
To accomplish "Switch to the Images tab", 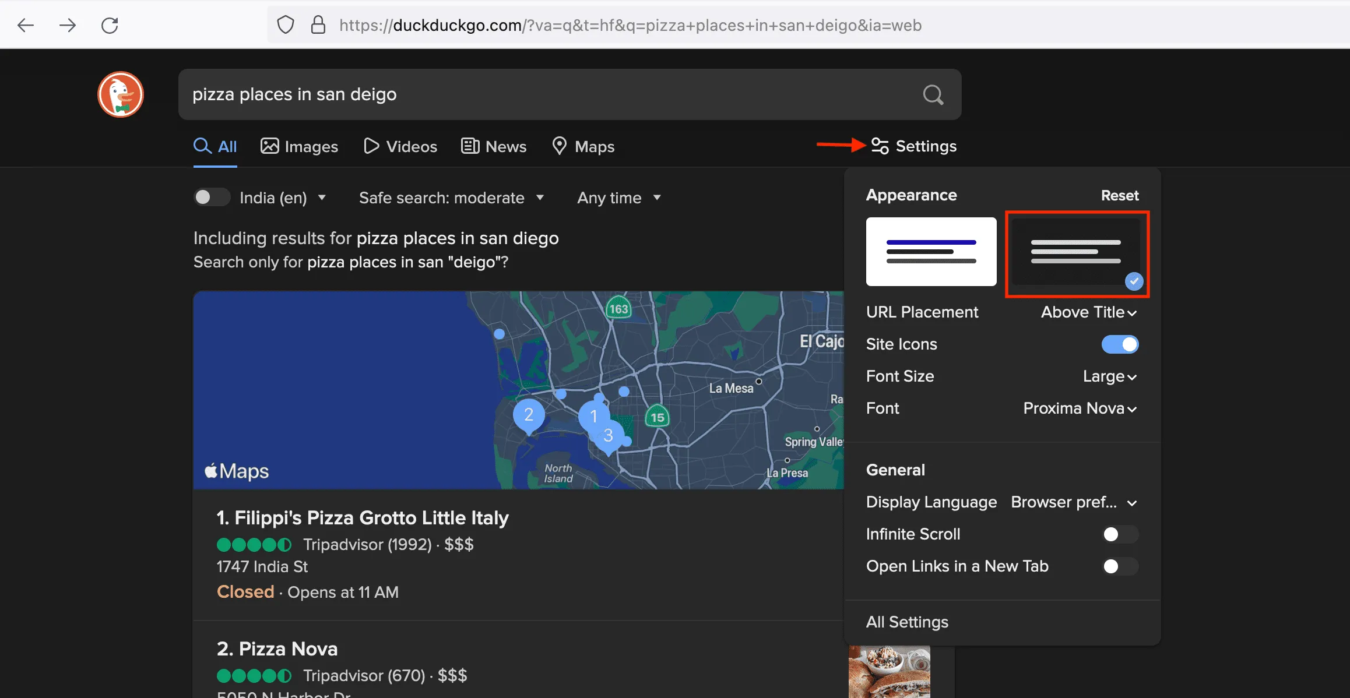I will pos(299,146).
